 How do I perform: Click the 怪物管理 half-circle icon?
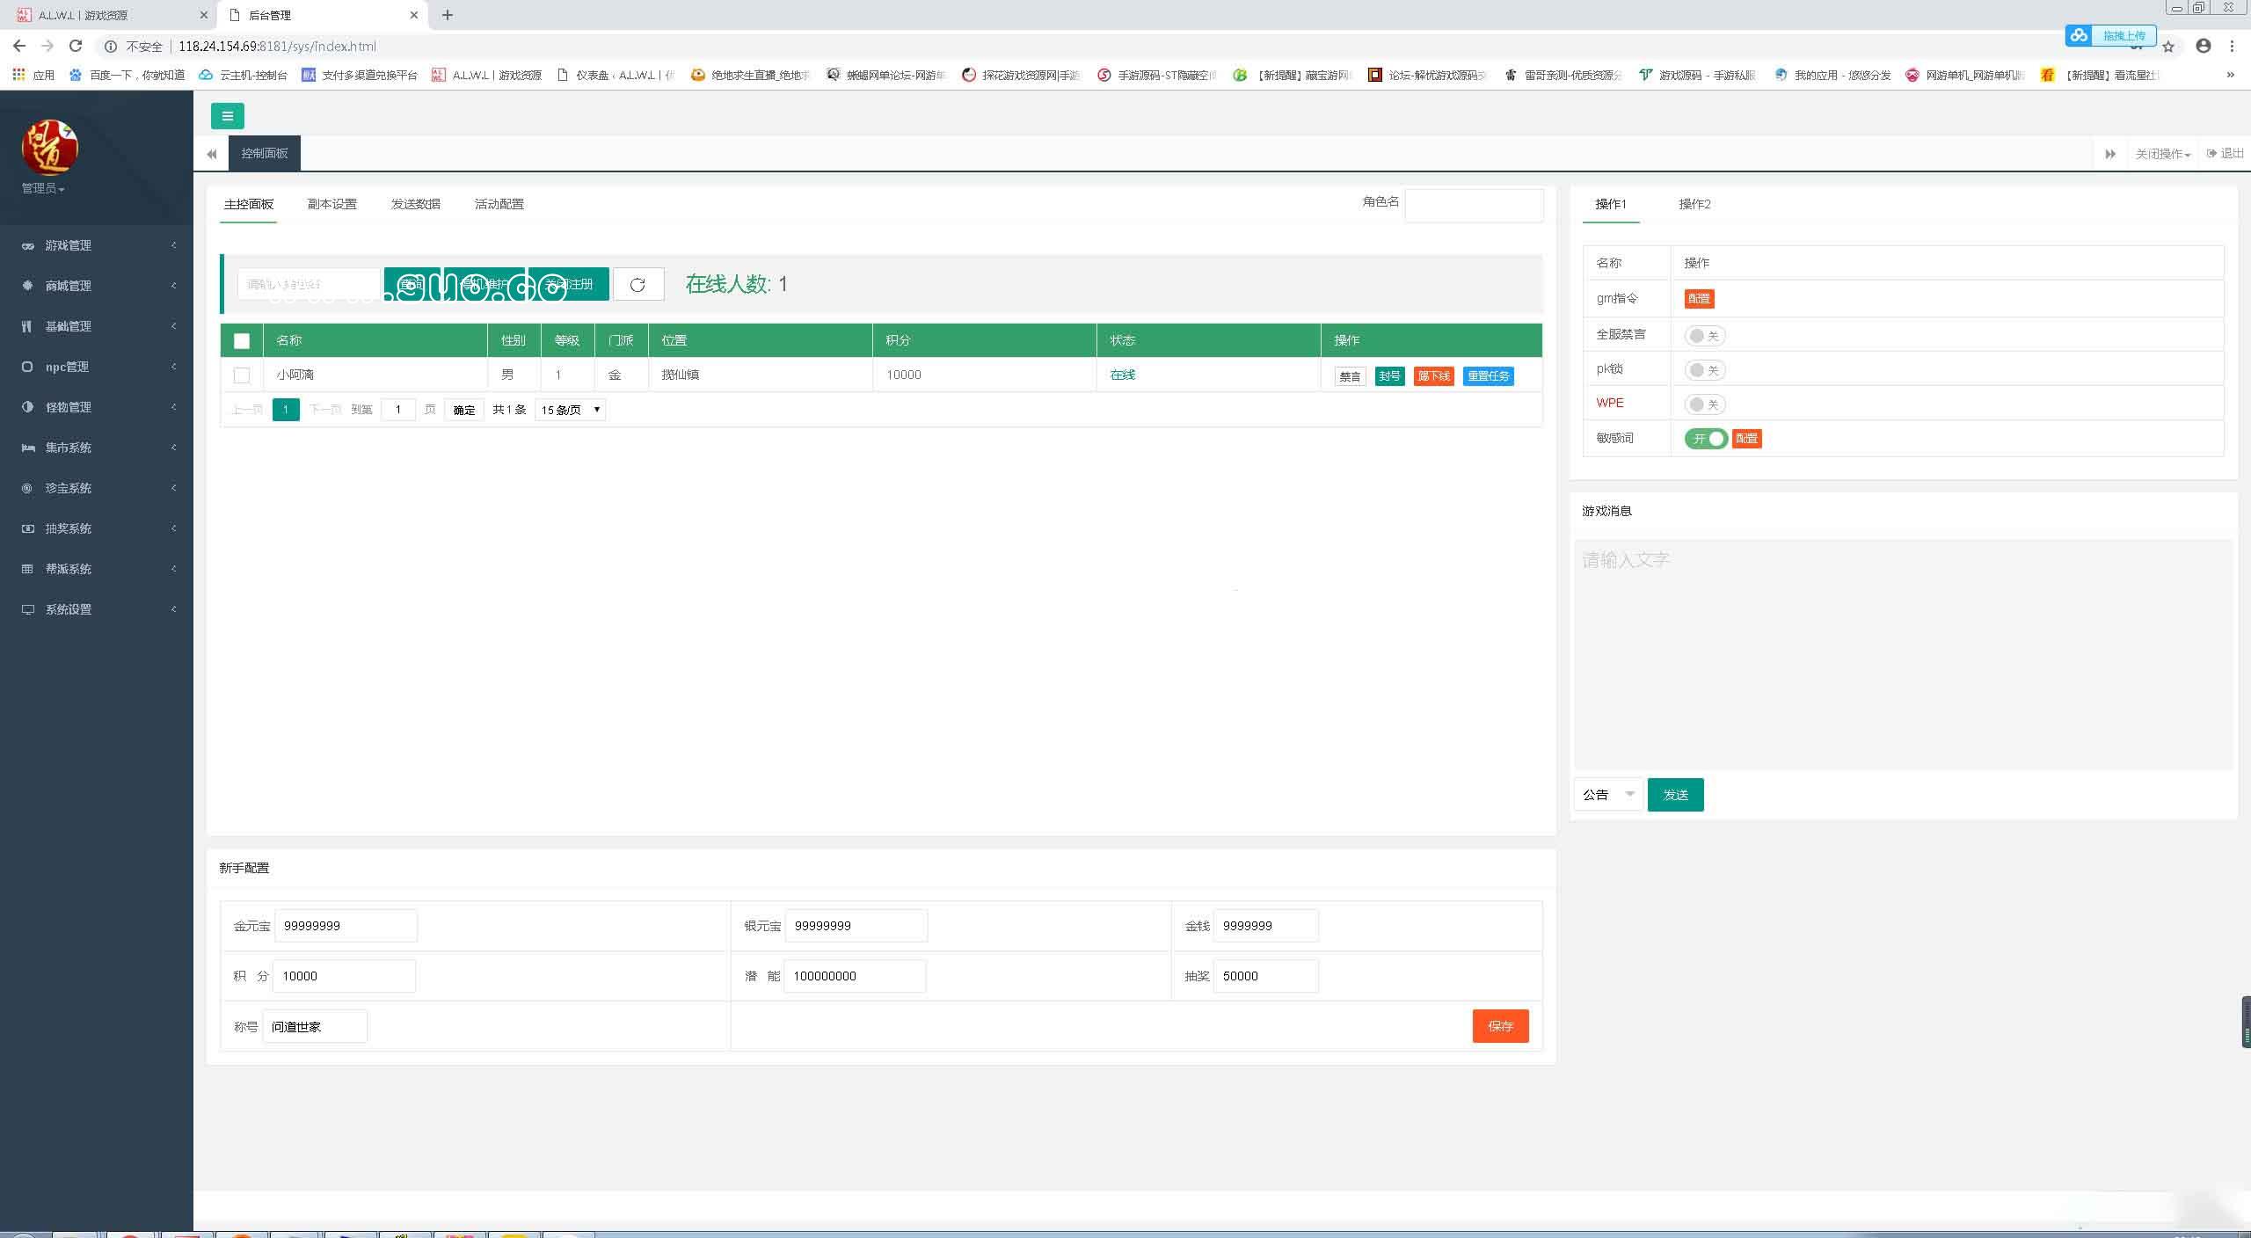tap(28, 408)
